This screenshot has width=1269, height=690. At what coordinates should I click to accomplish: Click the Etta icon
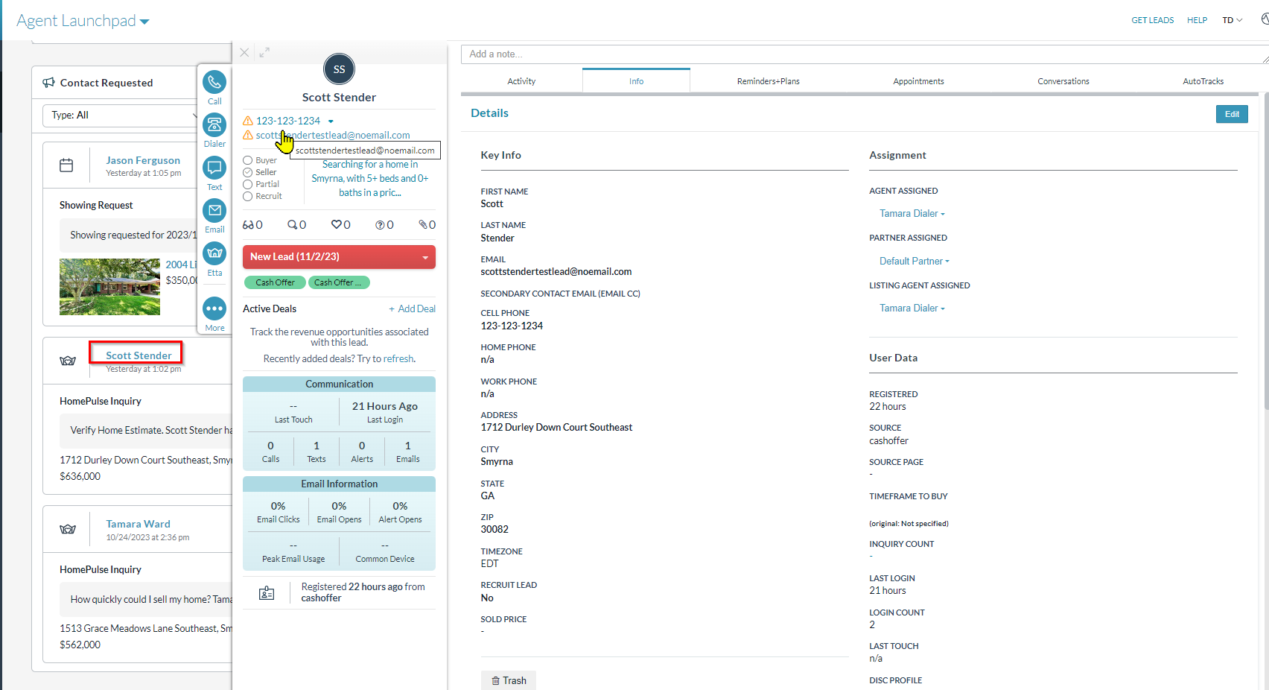click(x=214, y=254)
